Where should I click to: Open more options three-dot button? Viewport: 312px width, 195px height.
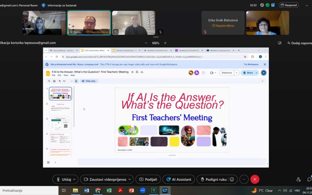pos(244,179)
